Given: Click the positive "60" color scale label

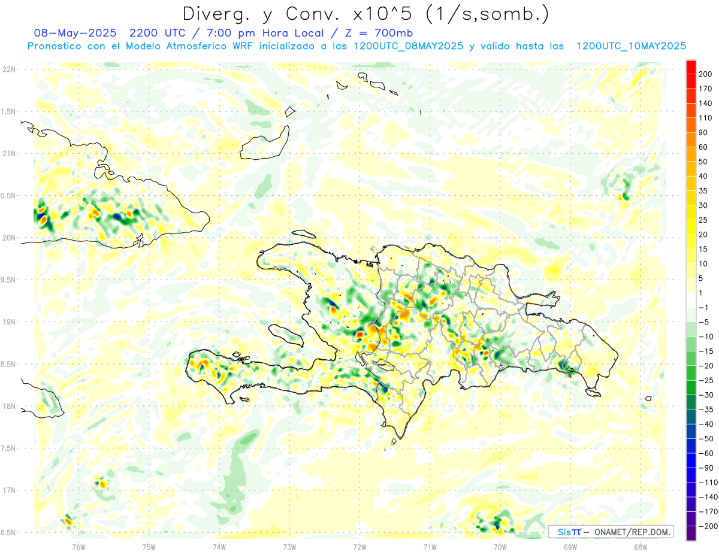Looking at the screenshot, I should coord(703,147).
